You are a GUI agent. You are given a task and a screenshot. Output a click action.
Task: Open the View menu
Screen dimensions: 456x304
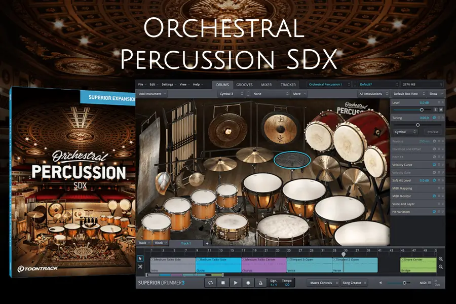coord(184,85)
